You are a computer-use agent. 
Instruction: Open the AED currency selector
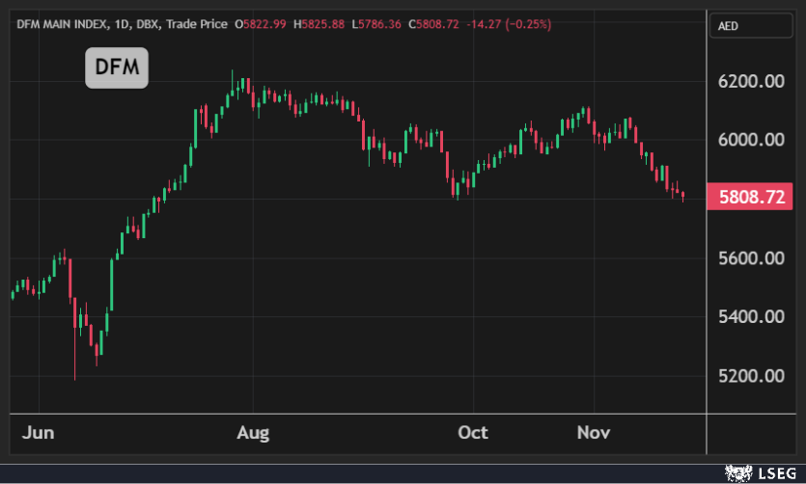tap(750, 26)
